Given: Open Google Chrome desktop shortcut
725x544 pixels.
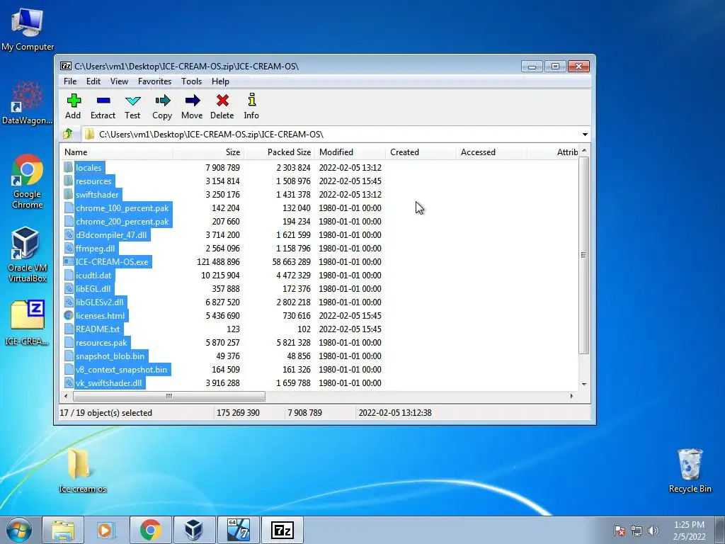Looking at the screenshot, I should (x=28, y=181).
